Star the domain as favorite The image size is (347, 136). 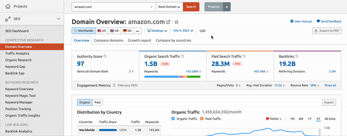(176, 22)
